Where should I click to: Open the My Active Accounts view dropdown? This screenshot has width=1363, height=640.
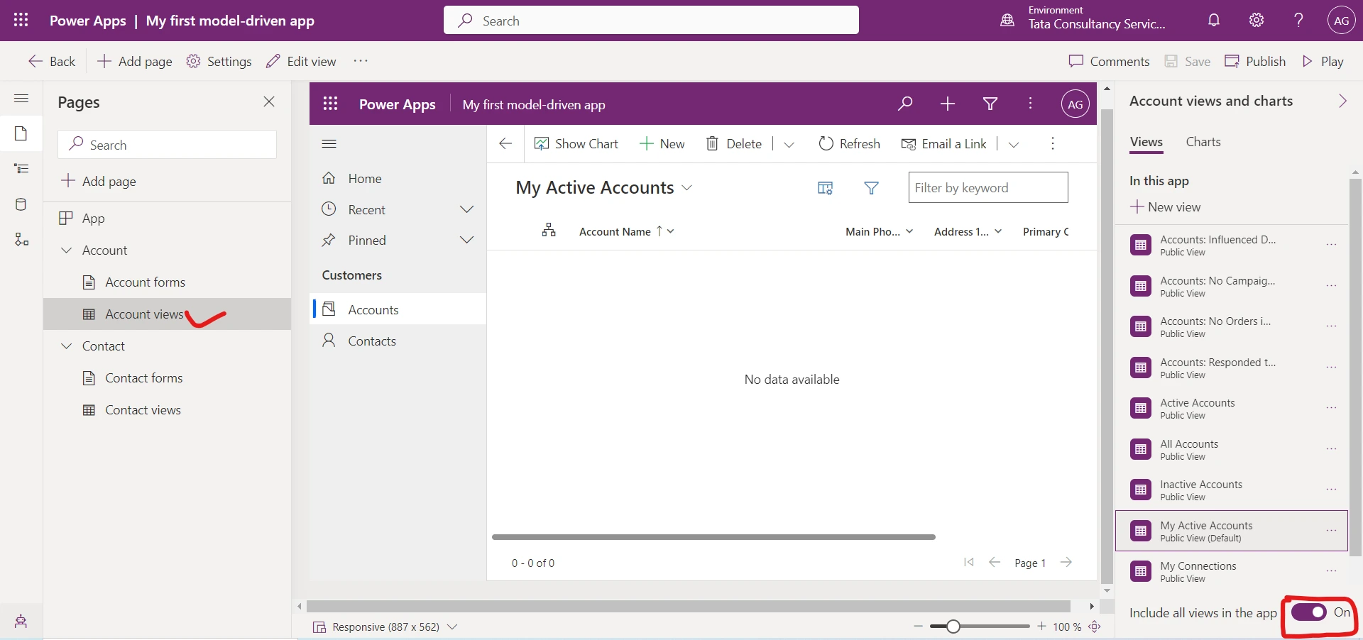(x=686, y=187)
